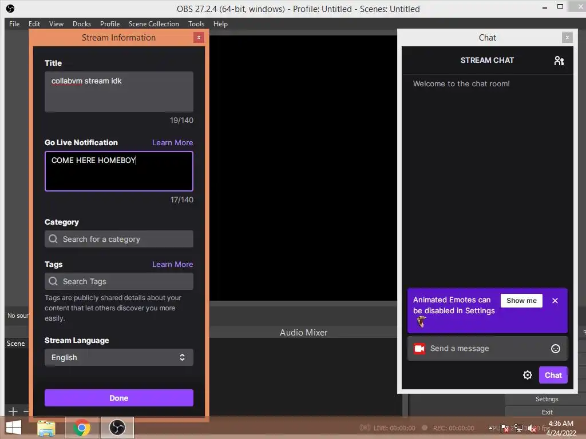This screenshot has width=586, height=439.
Task: Click the Audio Mixer dock title
Action: click(x=303, y=332)
